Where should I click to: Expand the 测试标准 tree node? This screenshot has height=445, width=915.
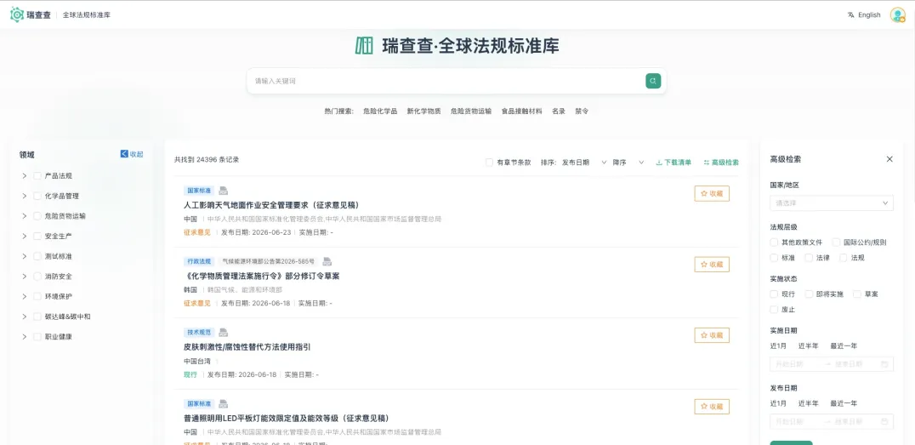tap(25, 256)
